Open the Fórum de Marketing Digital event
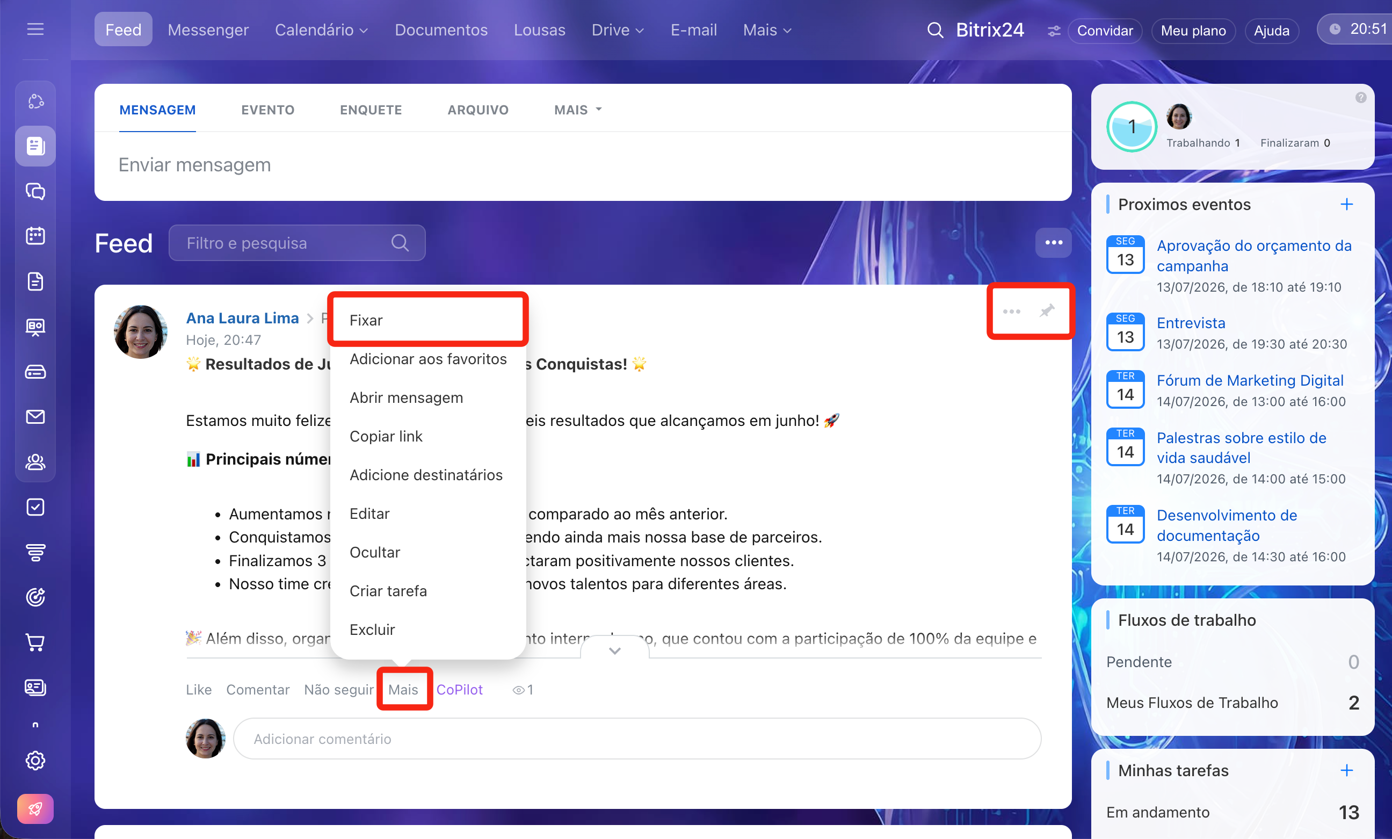The image size is (1392, 839). coord(1250,380)
